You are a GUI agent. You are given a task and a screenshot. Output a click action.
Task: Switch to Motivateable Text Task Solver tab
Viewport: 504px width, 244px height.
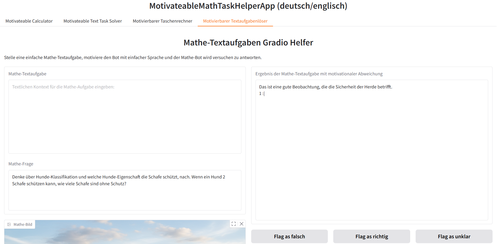click(x=92, y=21)
